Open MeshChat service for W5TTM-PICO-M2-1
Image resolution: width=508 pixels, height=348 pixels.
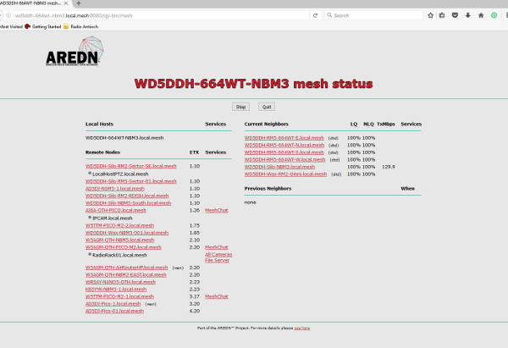click(217, 296)
